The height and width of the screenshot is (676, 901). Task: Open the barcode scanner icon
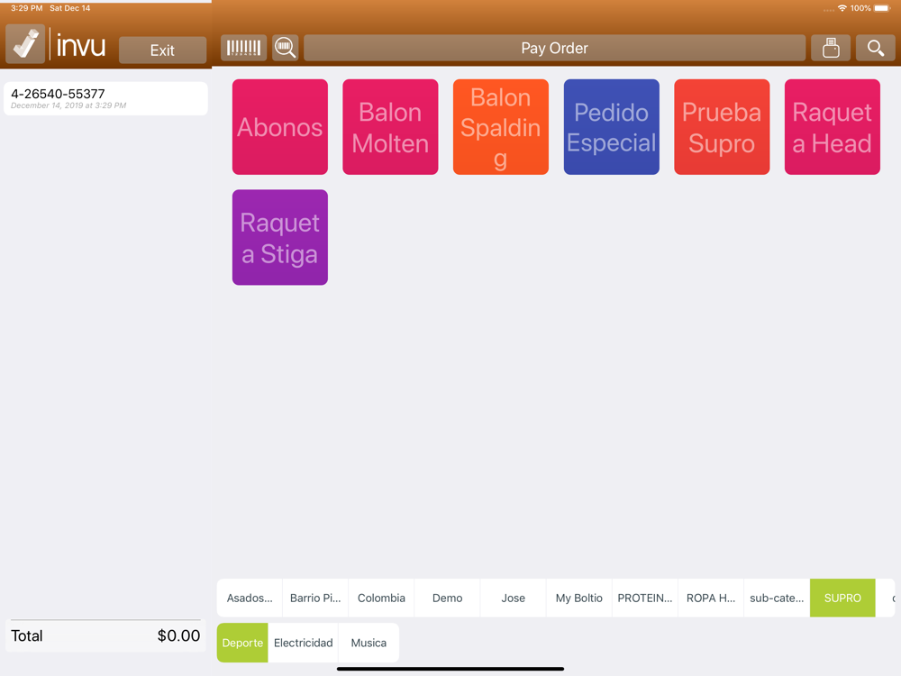[243, 48]
